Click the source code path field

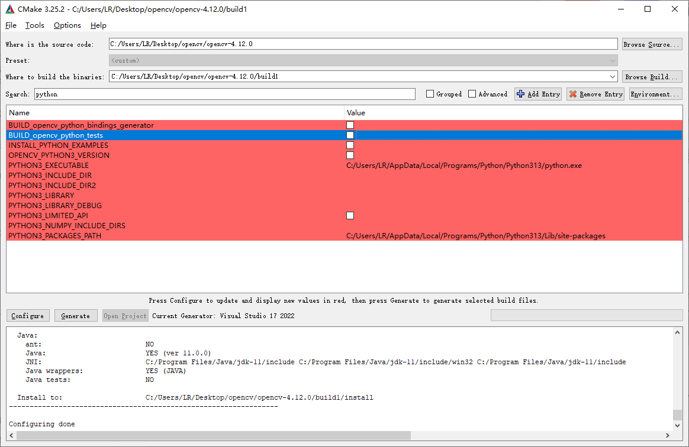click(363, 44)
